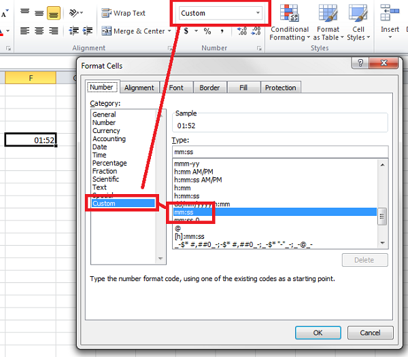Select Text category

100,187
